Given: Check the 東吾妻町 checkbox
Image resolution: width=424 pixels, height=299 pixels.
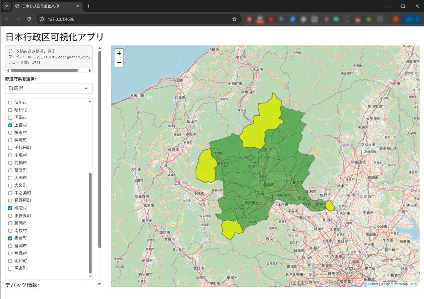Looking at the screenshot, I should [x=10, y=216].
